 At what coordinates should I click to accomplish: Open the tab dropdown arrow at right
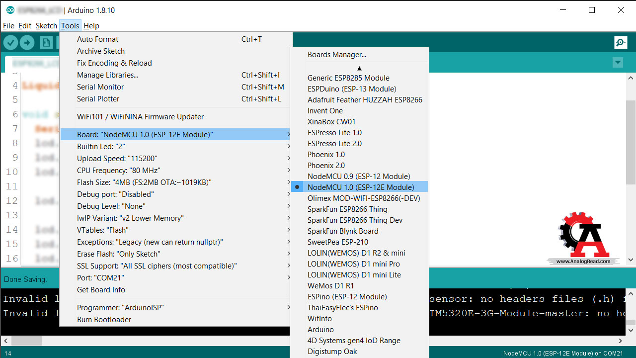pyautogui.click(x=618, y=63)
